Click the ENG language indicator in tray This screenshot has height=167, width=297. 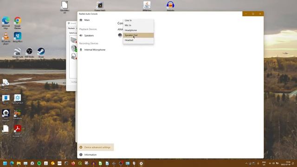click(x=264, y=163)
